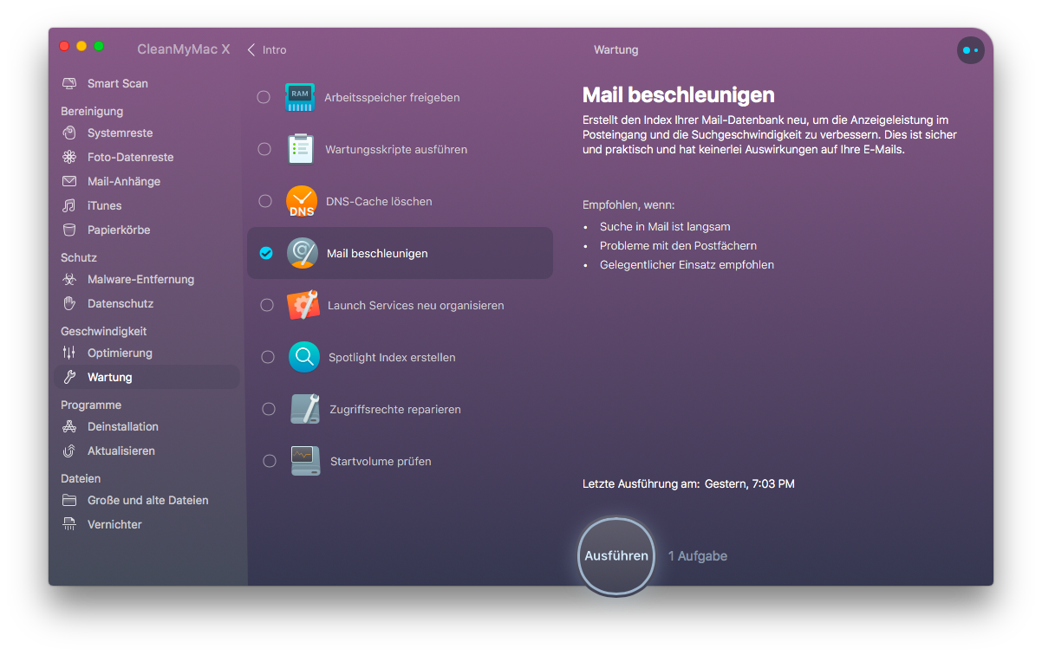Click the Vernichter shredder icon
The image size is (1042, 655).
(x=69, y=525)
